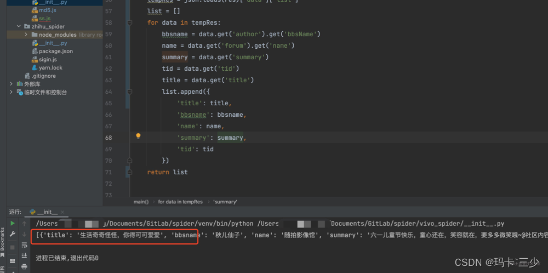Click the fold end marker at line 70

(x=130, y=161)
